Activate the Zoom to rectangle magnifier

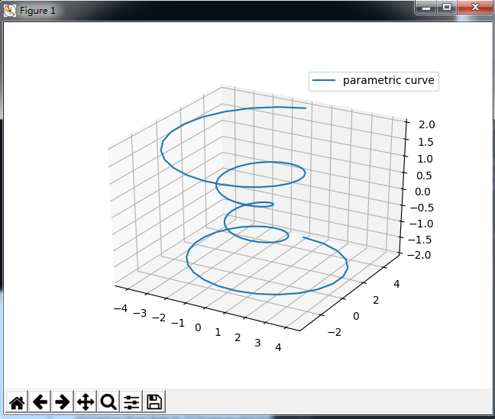point(108,402)
